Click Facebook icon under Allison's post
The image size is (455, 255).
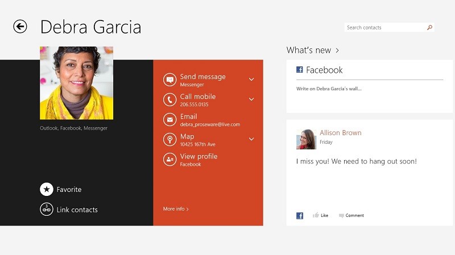point(300,216)
